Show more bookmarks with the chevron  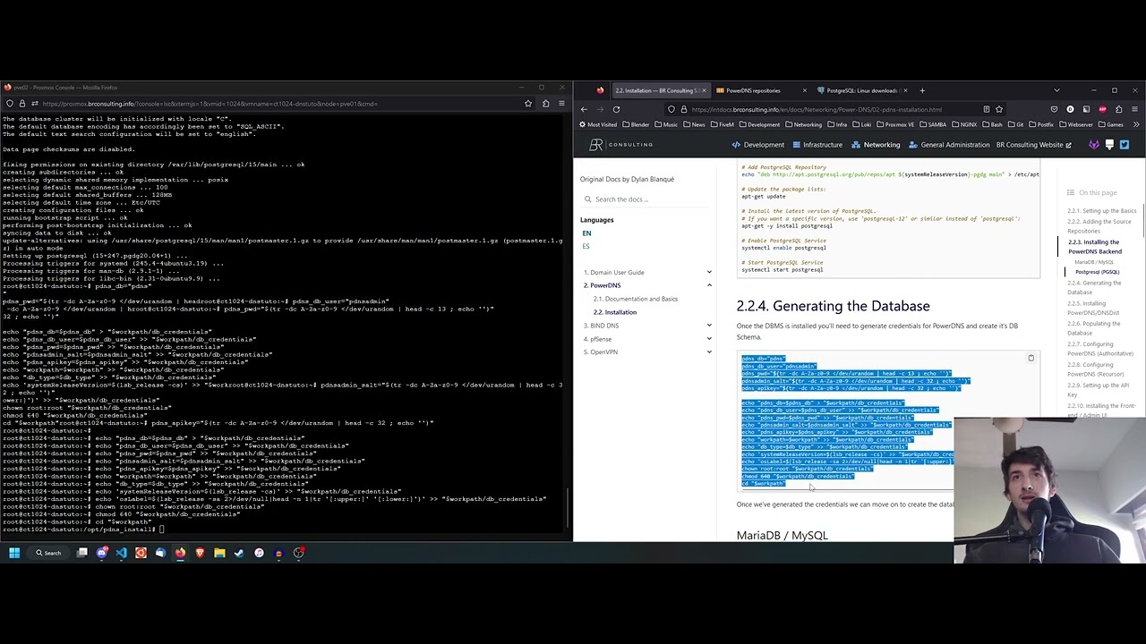pyautogui.click(x=1135, y=124)
